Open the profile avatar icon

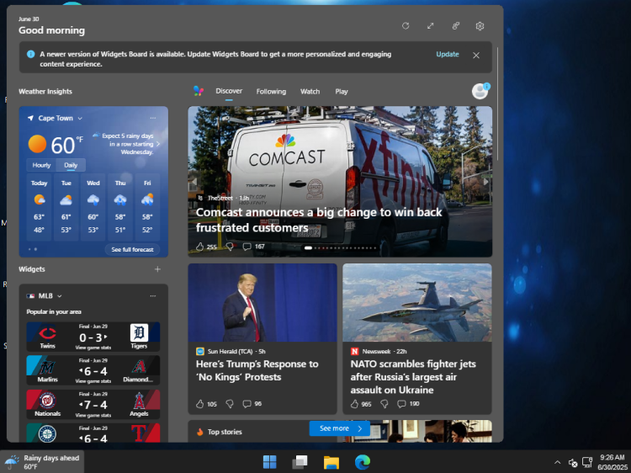(480, 91)
